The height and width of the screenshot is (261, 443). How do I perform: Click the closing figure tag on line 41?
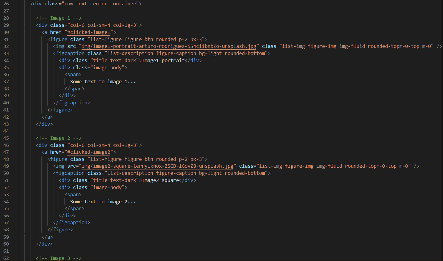(x=60, y=110)
